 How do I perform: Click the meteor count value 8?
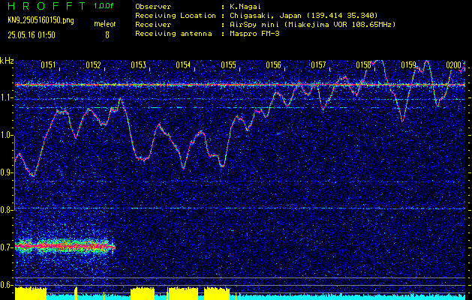pos(107,35)
